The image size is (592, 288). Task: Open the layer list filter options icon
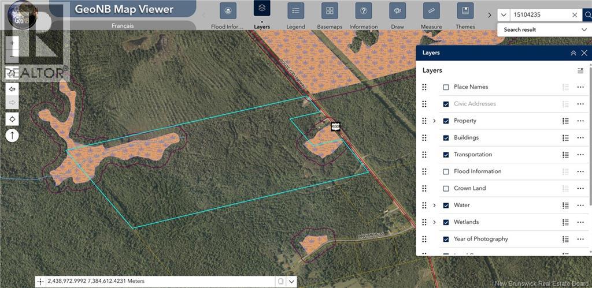pyautogui.click(x=580, y=70)
